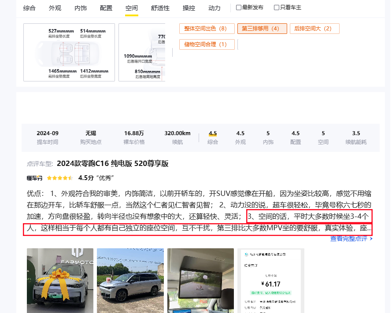The width and height of the screenshot is (392, 313).
Task: Switch to the 操控 tab
Action: point(189,8)
